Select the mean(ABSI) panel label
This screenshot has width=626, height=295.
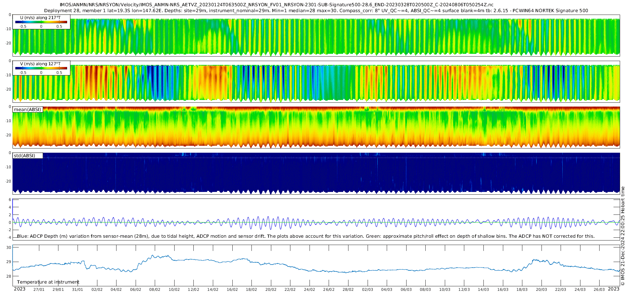(27, 110)
